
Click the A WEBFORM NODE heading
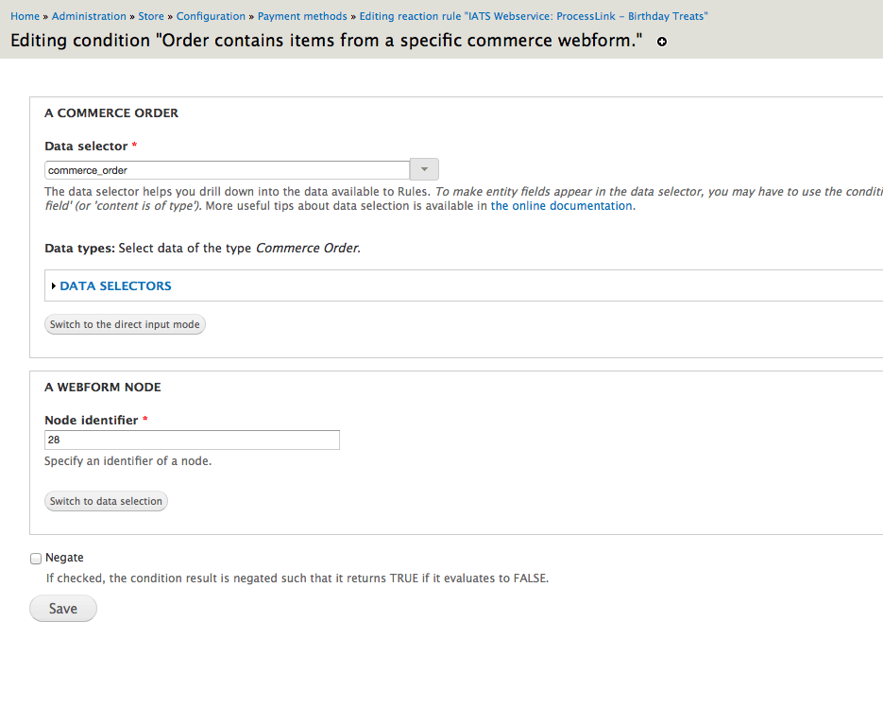(103, 387)
